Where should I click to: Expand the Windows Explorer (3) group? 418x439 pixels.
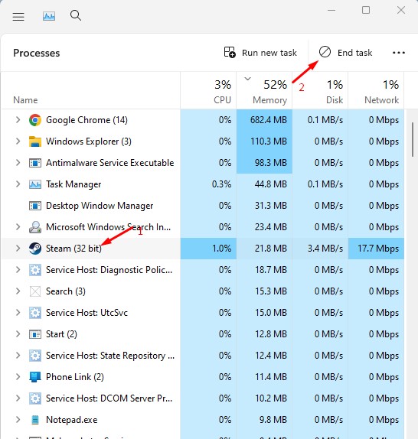click(18, 141)
